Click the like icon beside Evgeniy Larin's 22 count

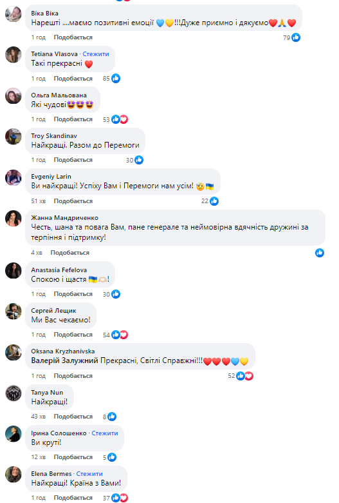pos(214,201)
